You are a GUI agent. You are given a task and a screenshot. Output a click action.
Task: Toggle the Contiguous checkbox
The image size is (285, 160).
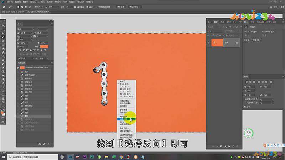point(87,7)
